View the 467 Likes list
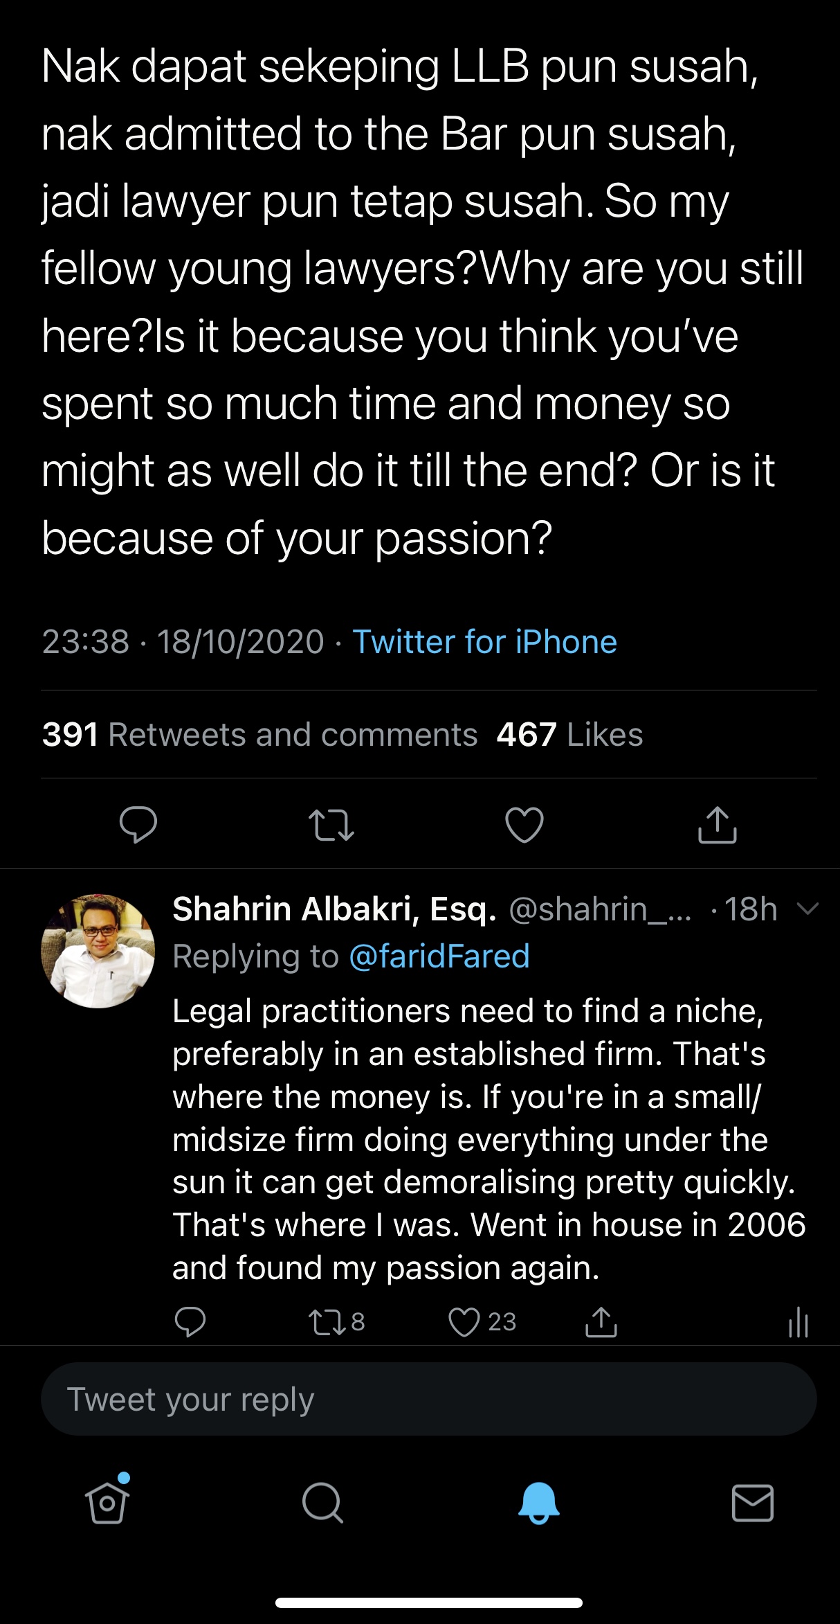 (569, 735)
